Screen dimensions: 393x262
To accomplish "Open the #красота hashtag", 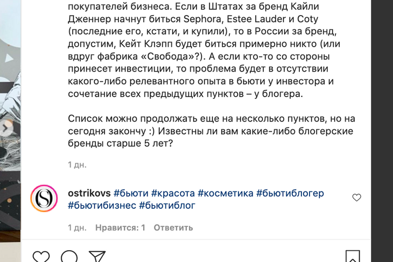I will 173,193.
